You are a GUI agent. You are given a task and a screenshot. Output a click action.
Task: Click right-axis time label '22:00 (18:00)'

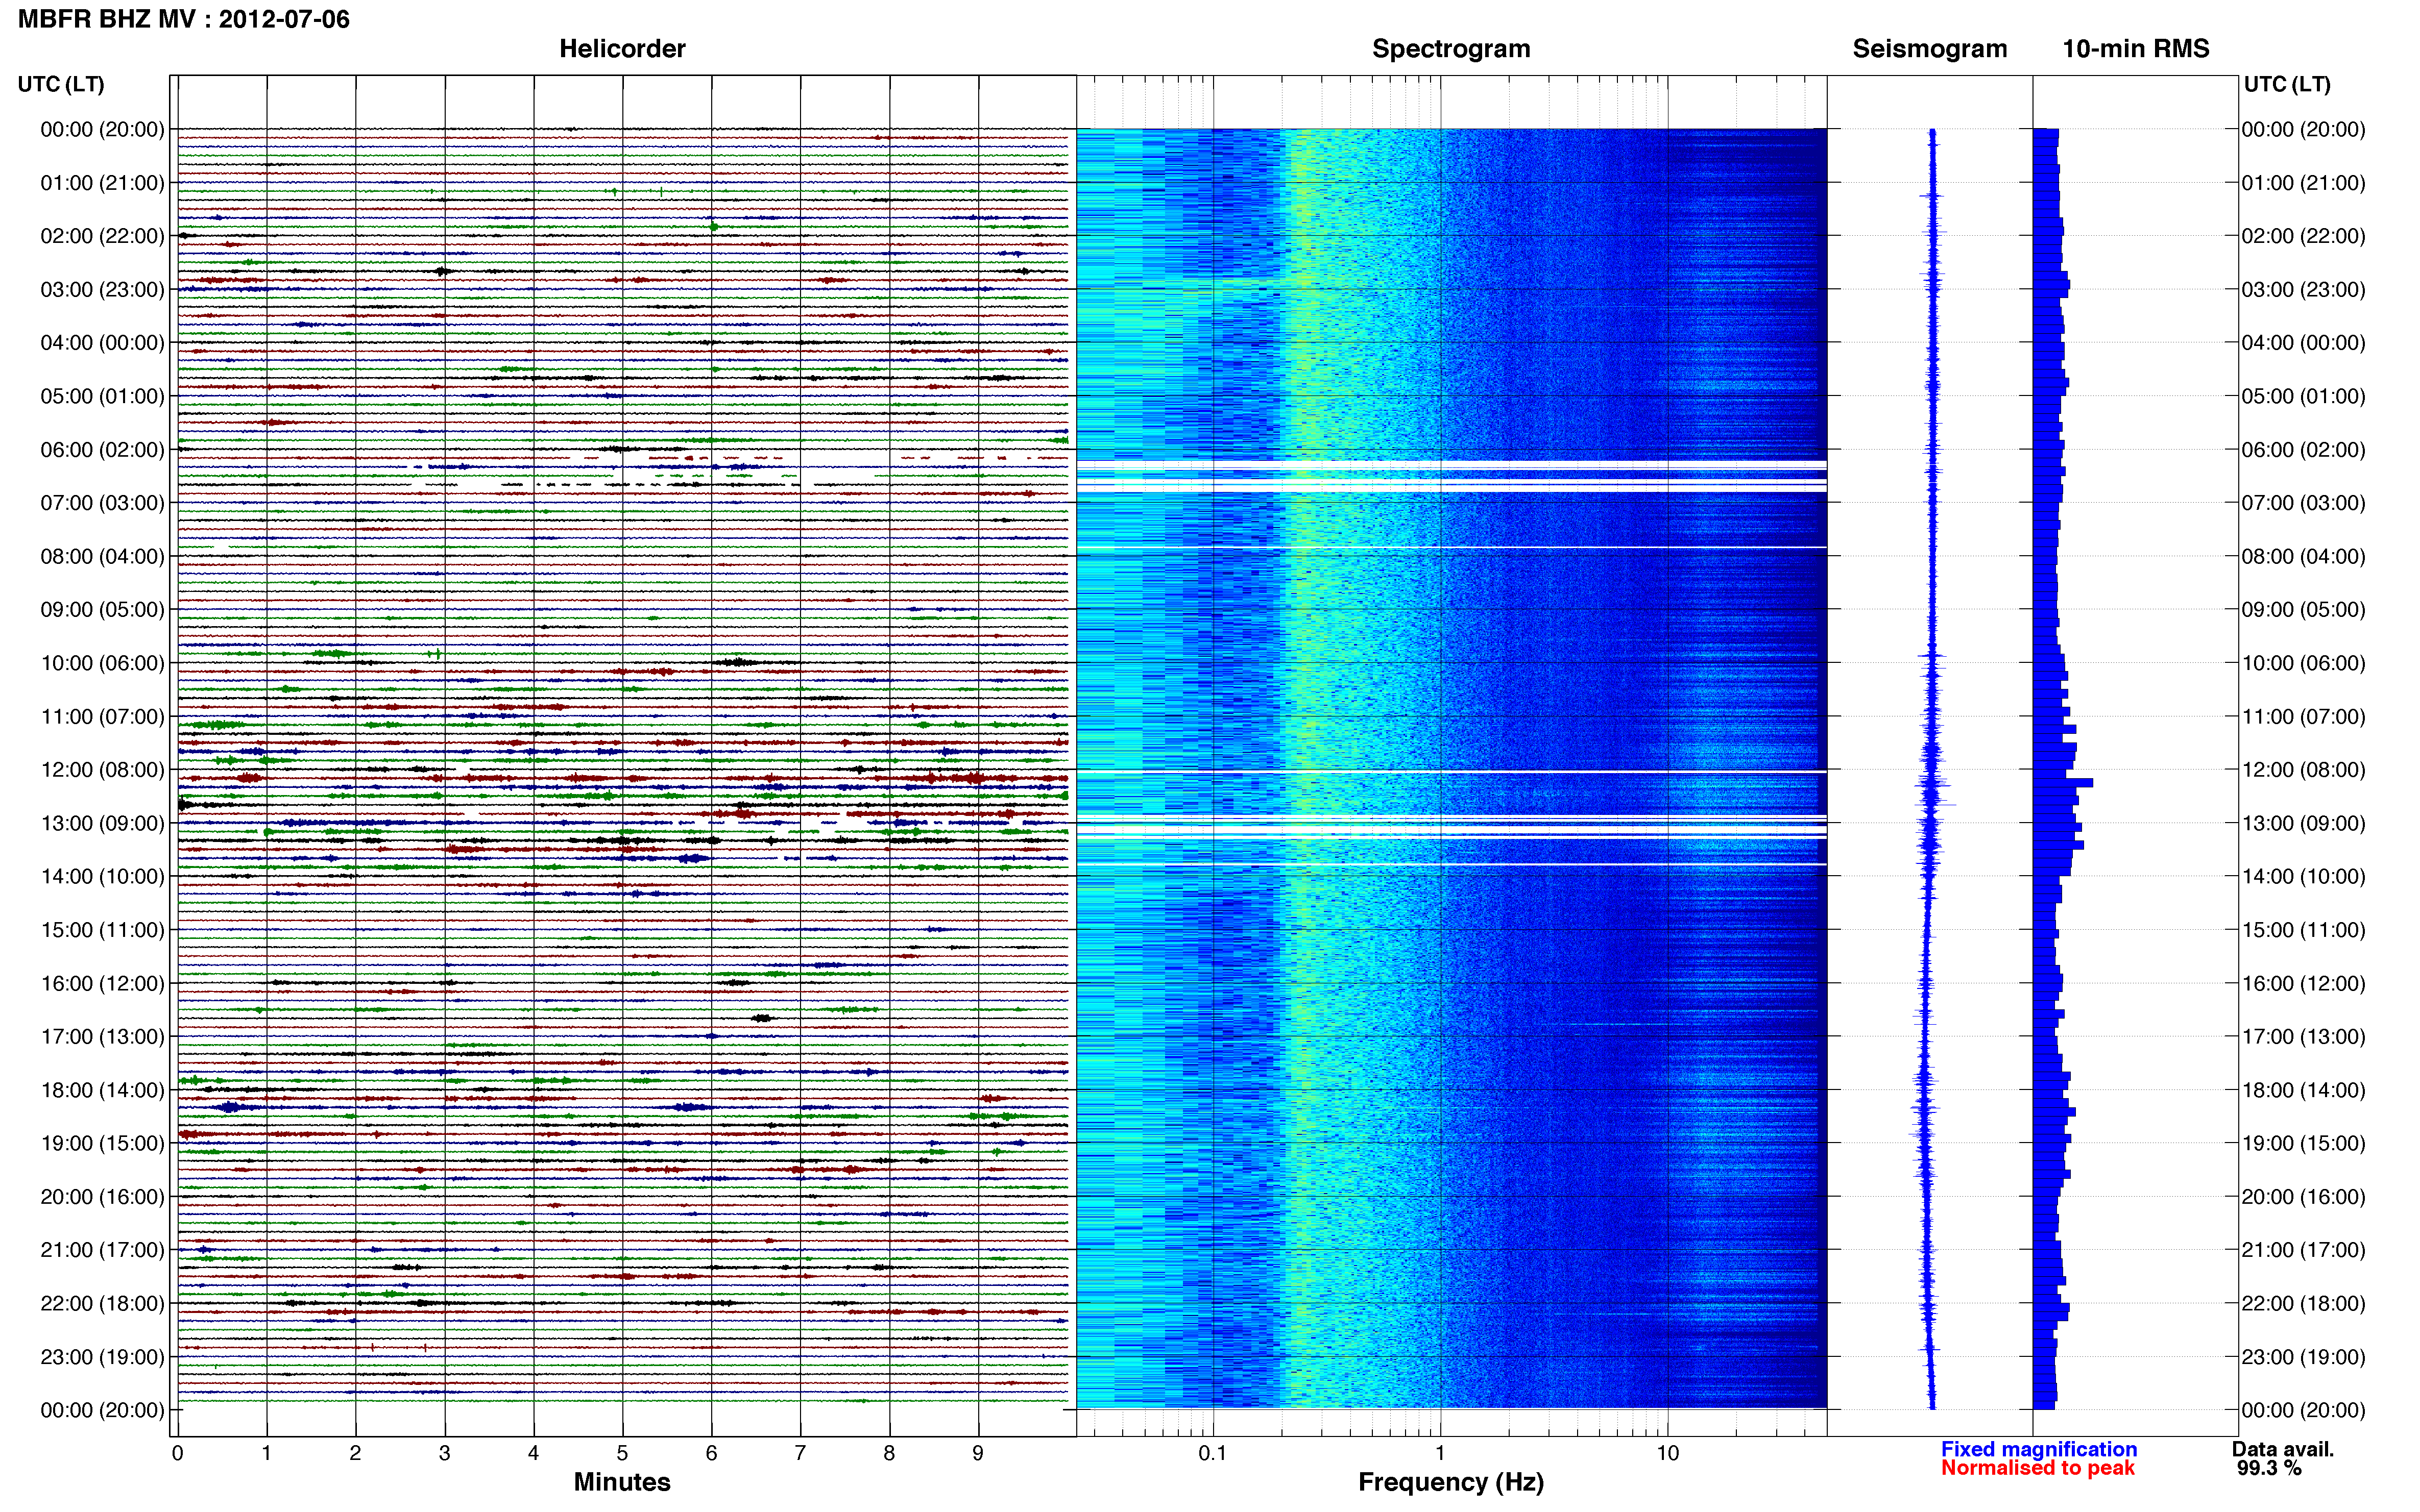coord(2303,1304)
